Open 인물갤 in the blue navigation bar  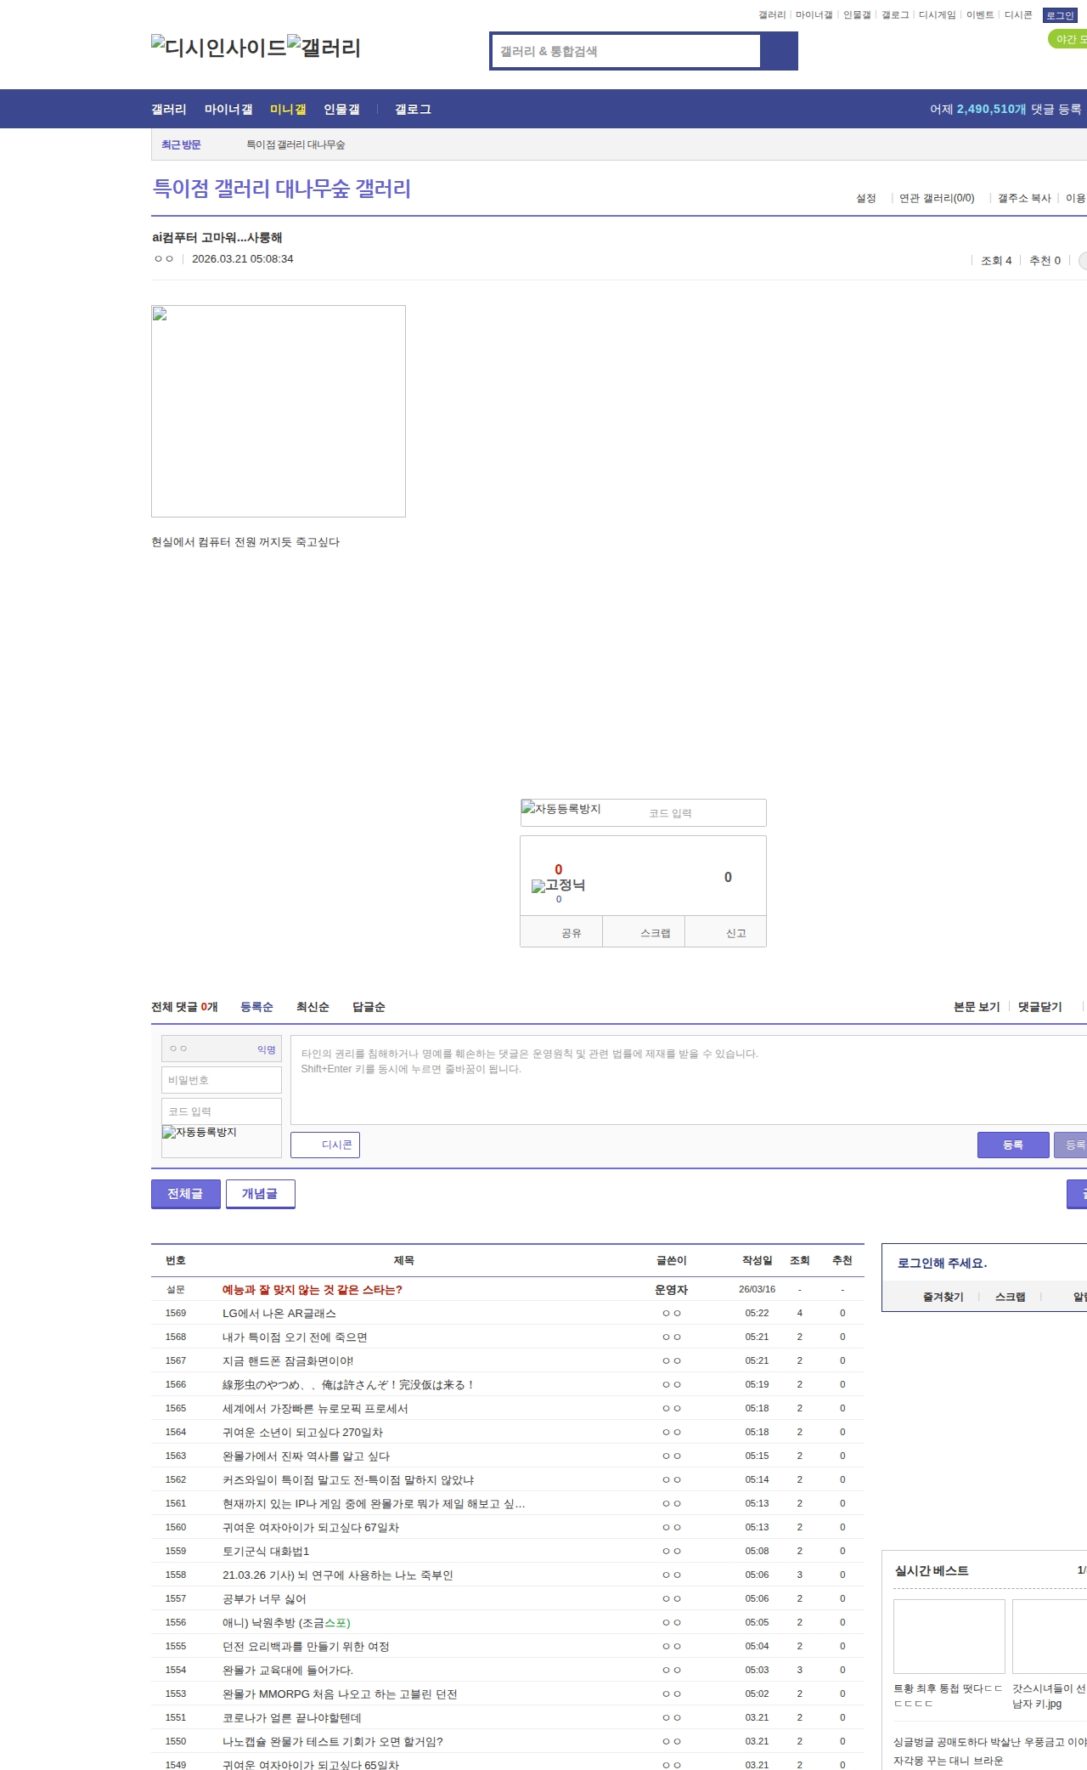[341, 110]
